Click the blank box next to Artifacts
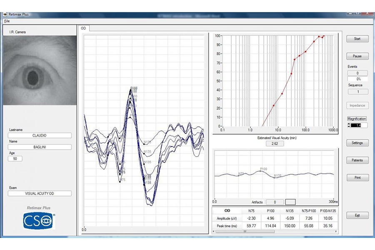Viewport: 375px width, 250px height. (290, 202)
